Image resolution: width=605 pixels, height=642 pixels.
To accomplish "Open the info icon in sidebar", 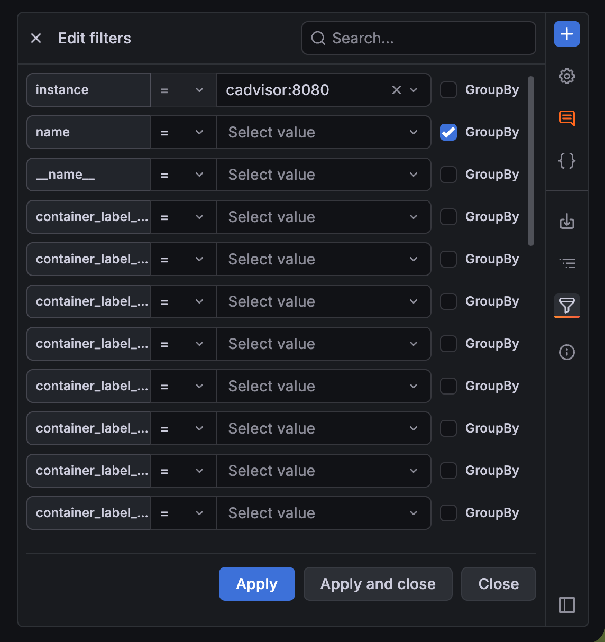I will pyautogui.click(x=566, y=352).
